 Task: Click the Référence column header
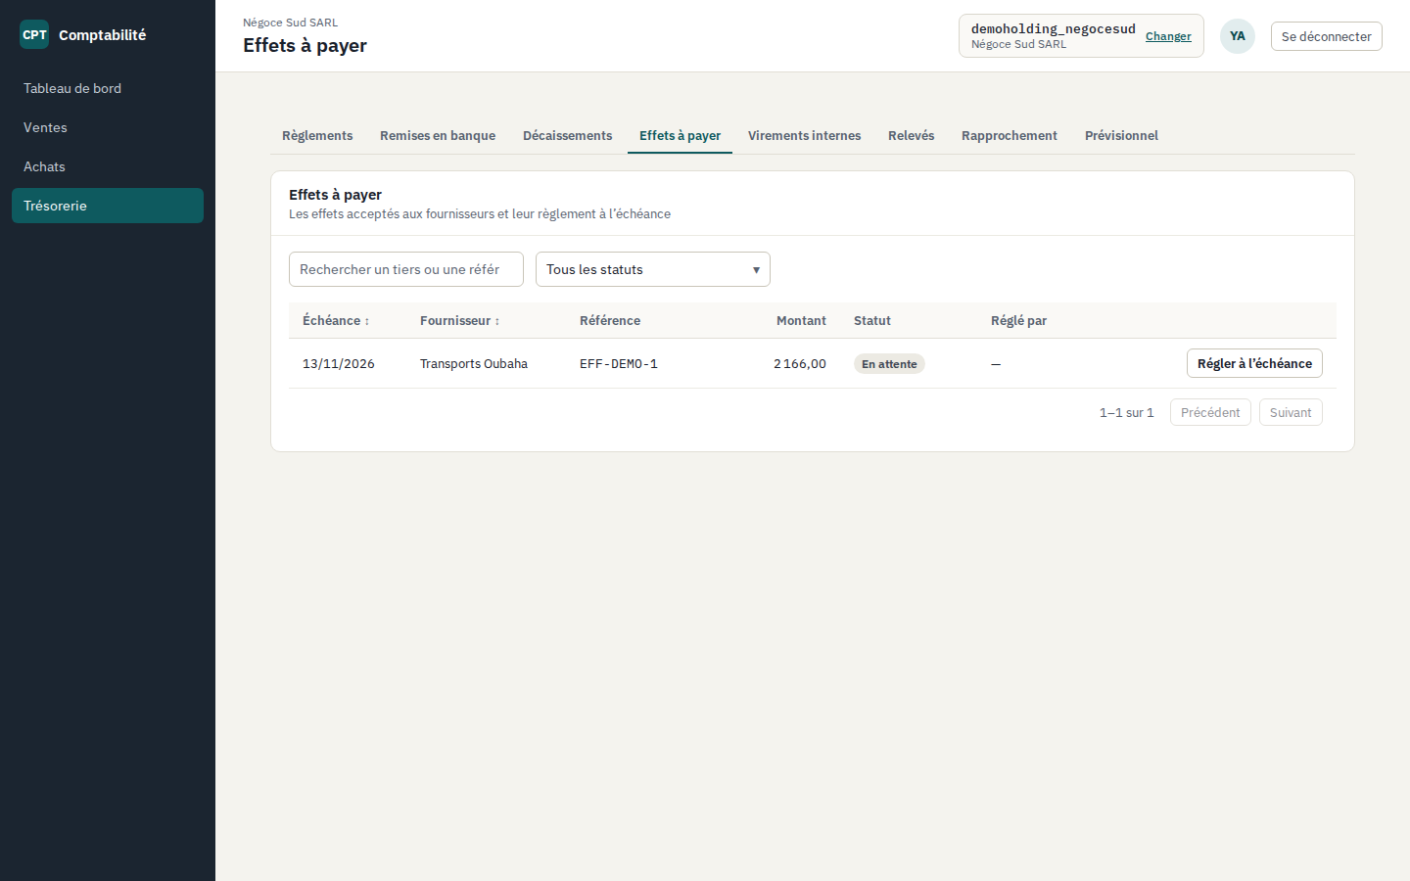tap(610, 320)
